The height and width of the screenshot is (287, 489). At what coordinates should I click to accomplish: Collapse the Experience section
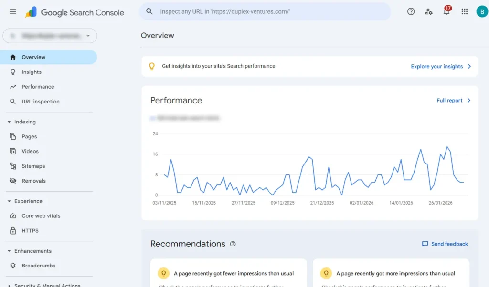10,201
